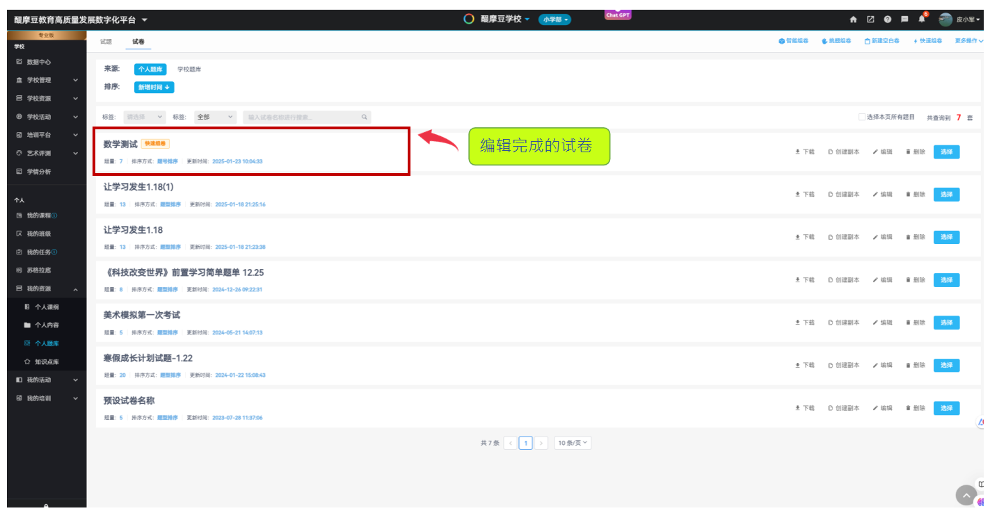Viewport: 990px width, 520px height.
Task: Open the 全部 tag dropdown
Action: [x=215, y=117]
